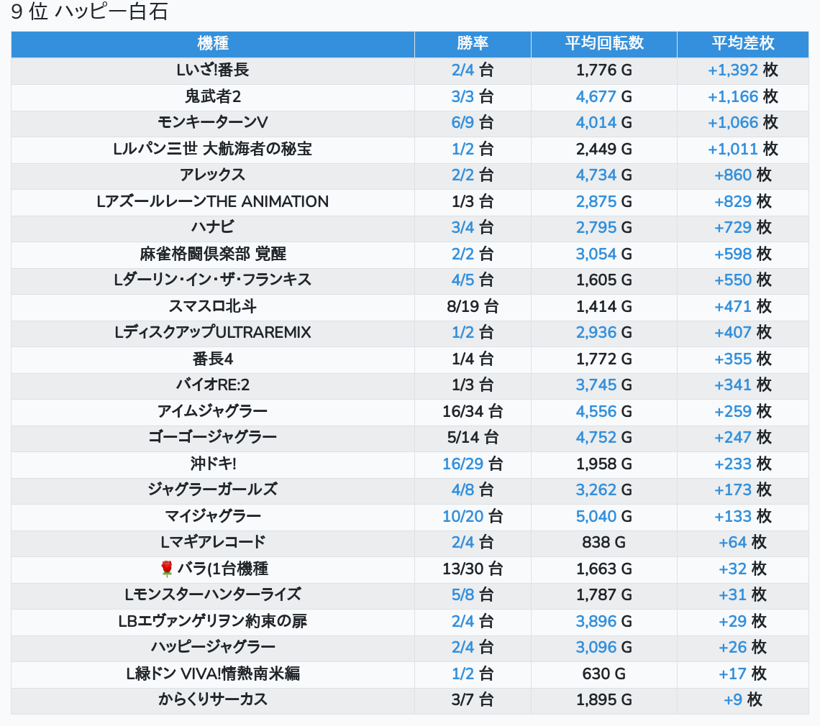Screen dimensions: 820x726
Task: Select the 'ジャグラーガールズ' machine name
Action: 213,490
